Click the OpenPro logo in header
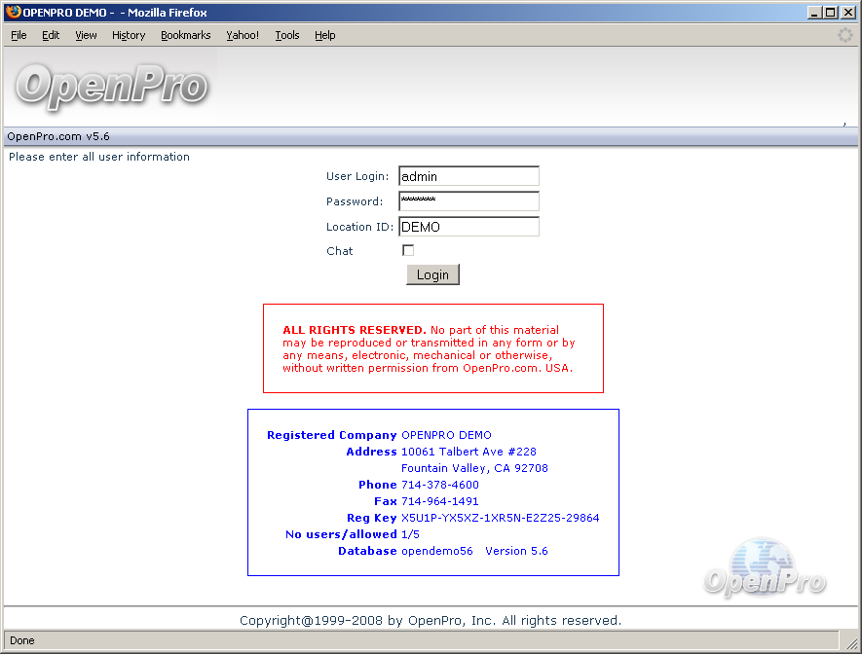The height and width of the screenshot is (654, 862). click(x=111, y=87)
